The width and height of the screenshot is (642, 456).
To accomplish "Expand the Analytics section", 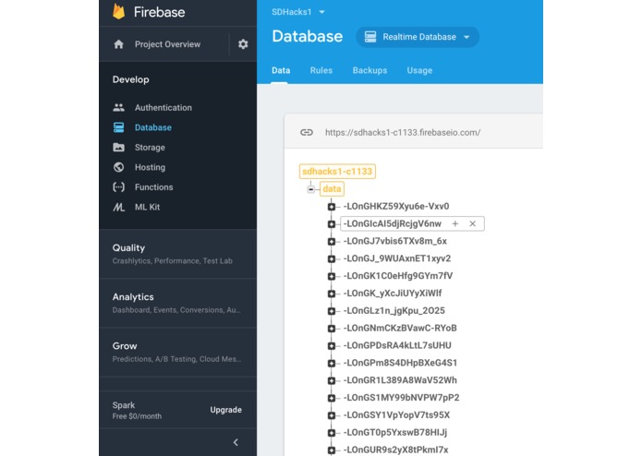I will coord(177,303).
